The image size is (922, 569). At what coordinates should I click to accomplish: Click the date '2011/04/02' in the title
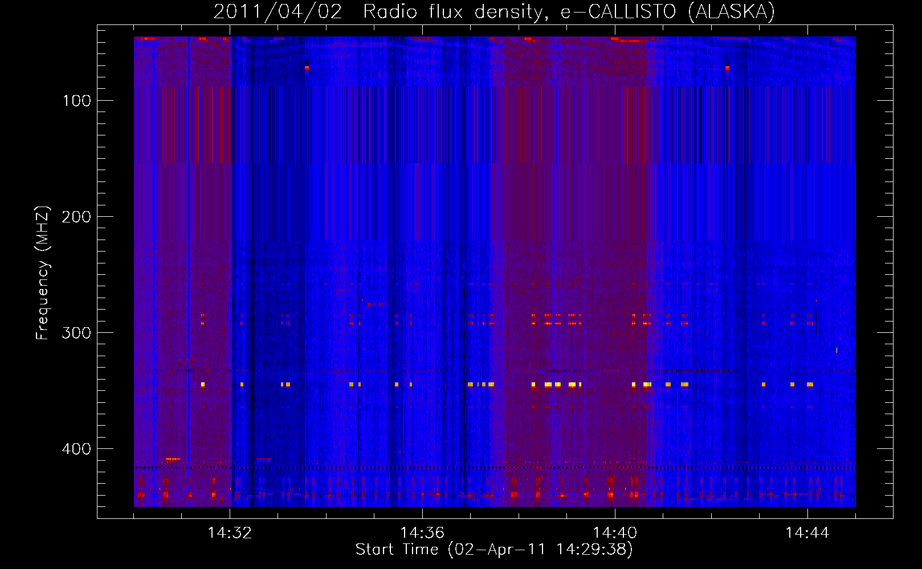[x=278, y=11]
